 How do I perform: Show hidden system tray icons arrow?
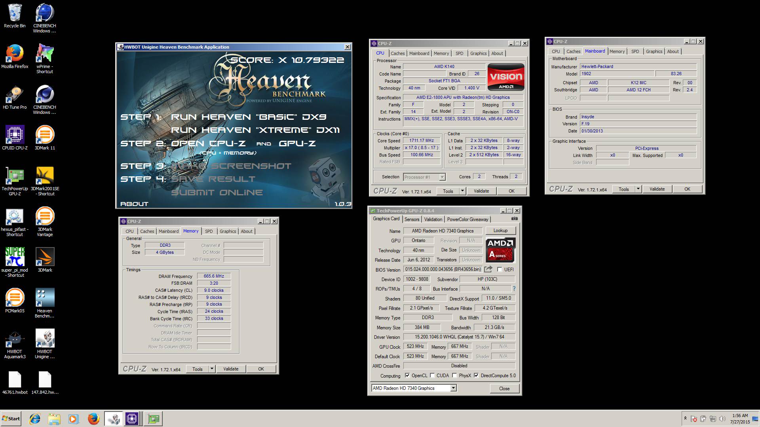(x=685, y=418)
